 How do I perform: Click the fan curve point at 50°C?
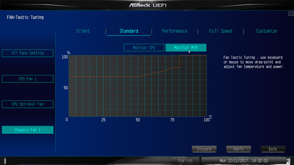click(x=138, y=77)
